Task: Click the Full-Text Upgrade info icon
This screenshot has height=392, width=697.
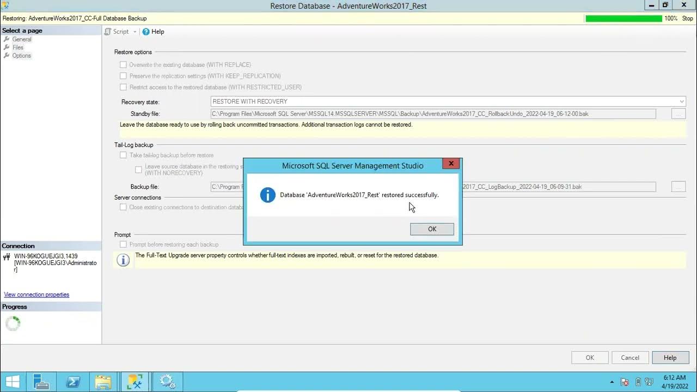Action: [124, 260]
